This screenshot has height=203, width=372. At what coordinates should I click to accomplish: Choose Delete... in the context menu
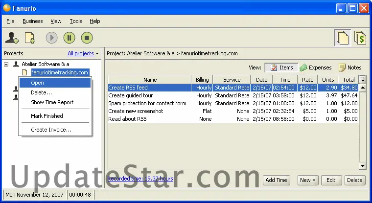(x=55, y=92)
